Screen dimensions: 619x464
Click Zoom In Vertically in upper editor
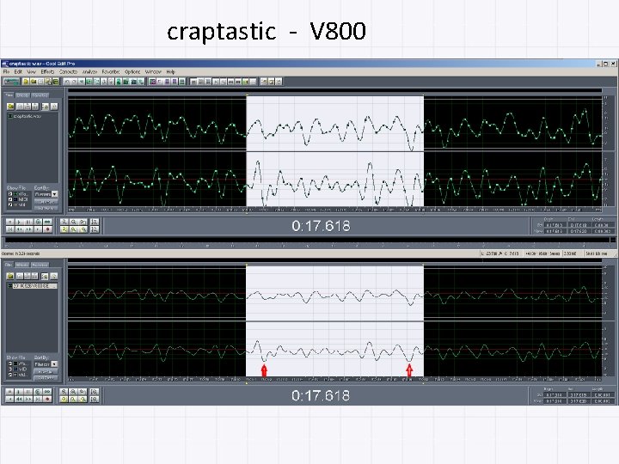[95, 222]
